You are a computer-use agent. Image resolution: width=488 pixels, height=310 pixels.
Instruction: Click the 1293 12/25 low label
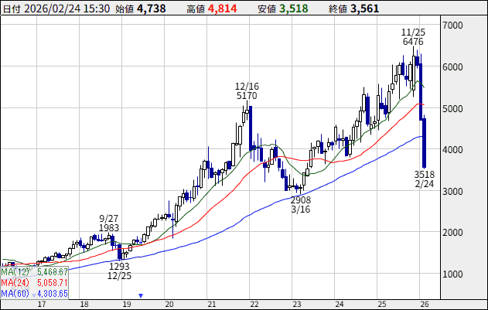click(118, 271)
